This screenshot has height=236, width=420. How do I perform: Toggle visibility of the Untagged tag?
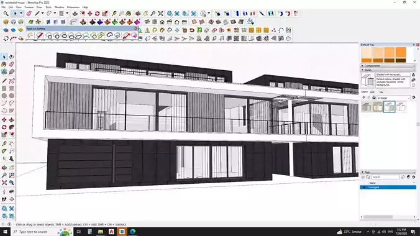[363, 187]
